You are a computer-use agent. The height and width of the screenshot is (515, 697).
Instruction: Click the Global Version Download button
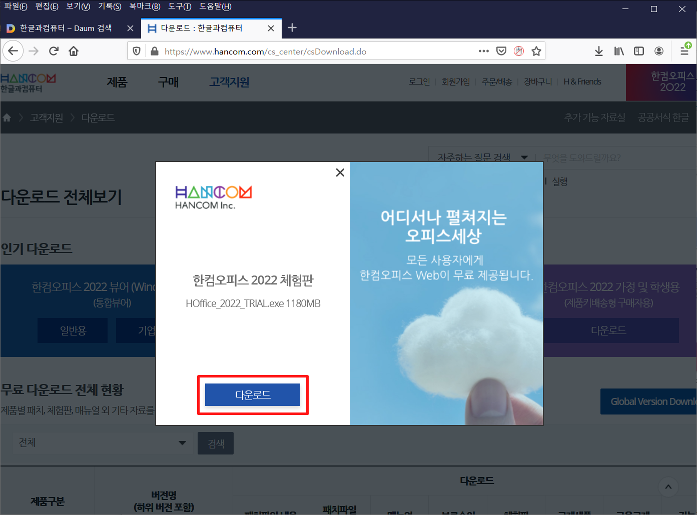648,401
